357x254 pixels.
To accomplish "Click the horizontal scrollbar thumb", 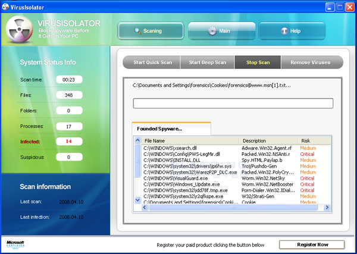I will (232, 208).
